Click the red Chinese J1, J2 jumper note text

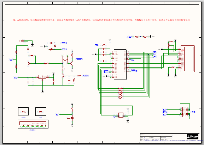click(x=101, y=20)
